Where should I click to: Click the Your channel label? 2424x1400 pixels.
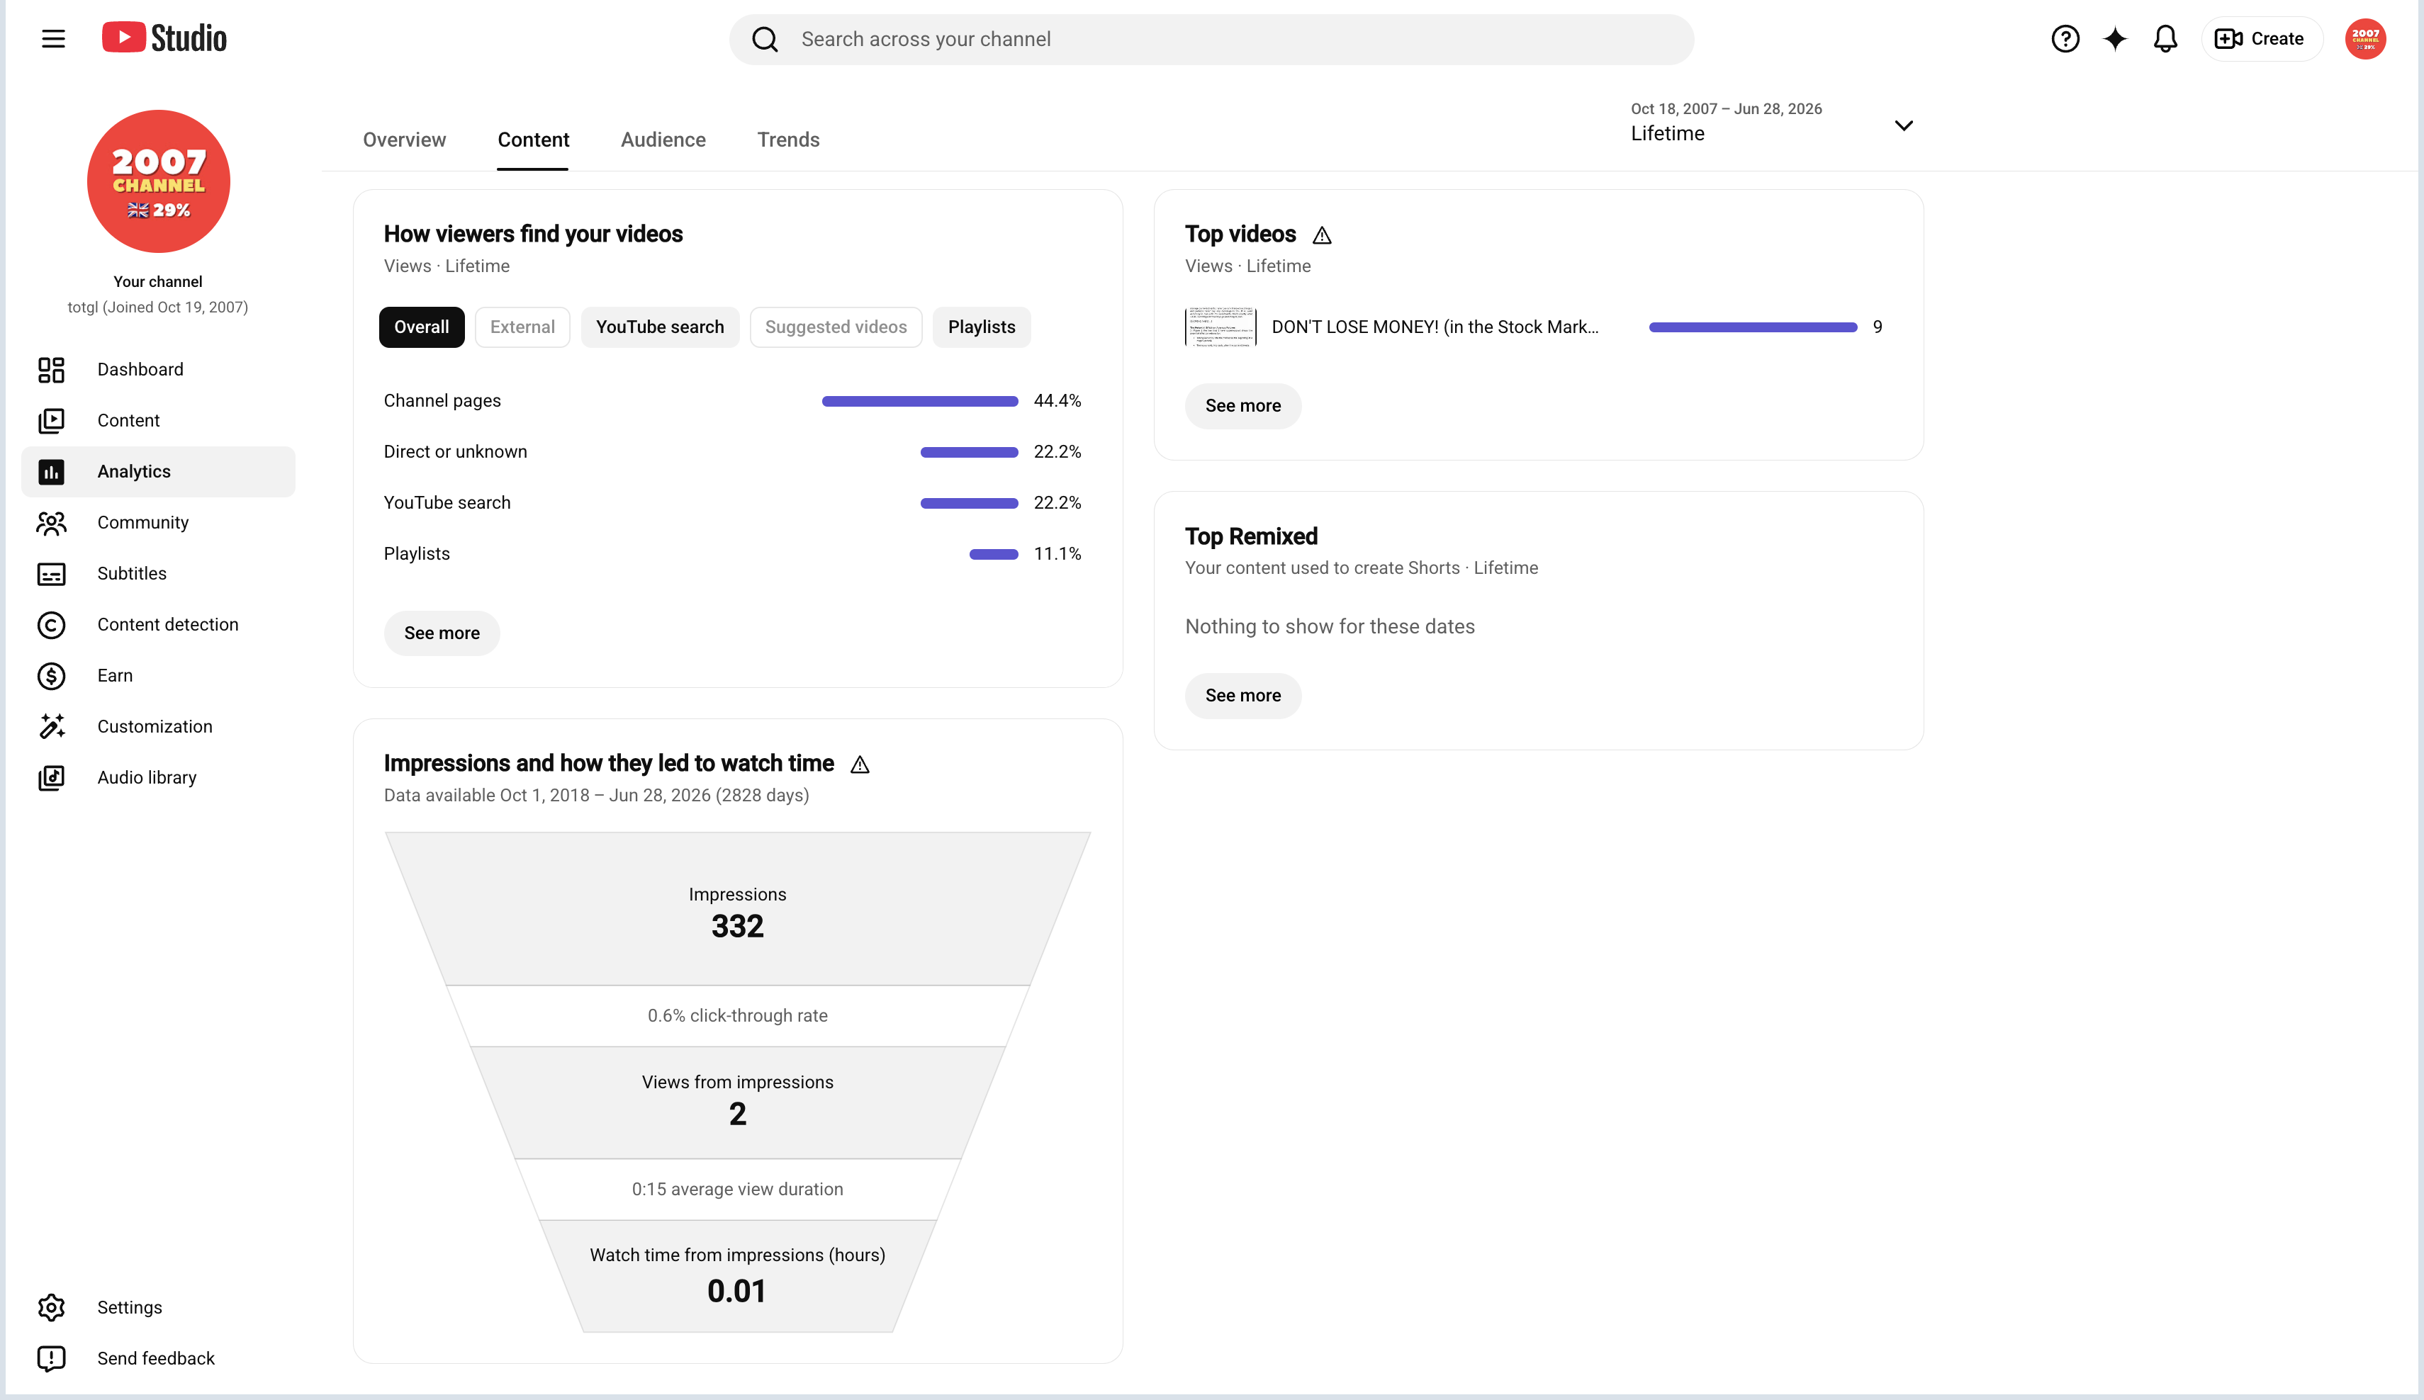pyautogui.click(x=158, y=282)
